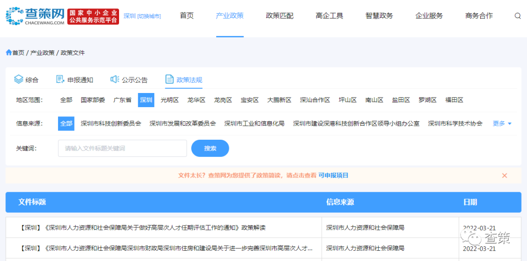
Task: Click the 综合 layers icon
Action: click(x=19, y=79)
